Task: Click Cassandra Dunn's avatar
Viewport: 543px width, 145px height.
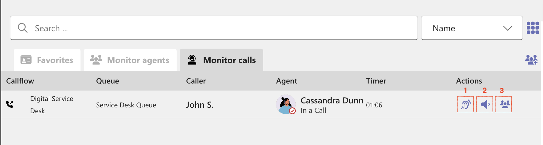Action: (286, 104)
